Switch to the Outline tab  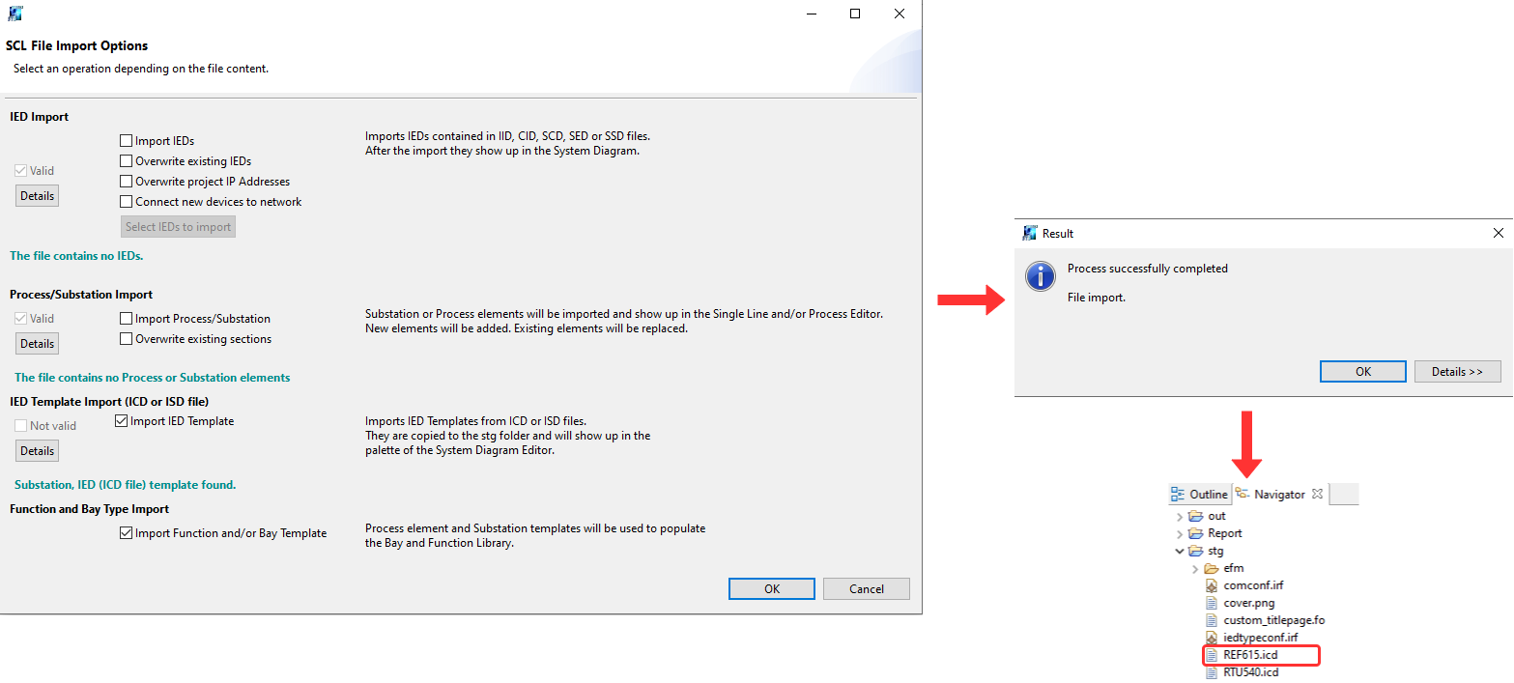1200,495
